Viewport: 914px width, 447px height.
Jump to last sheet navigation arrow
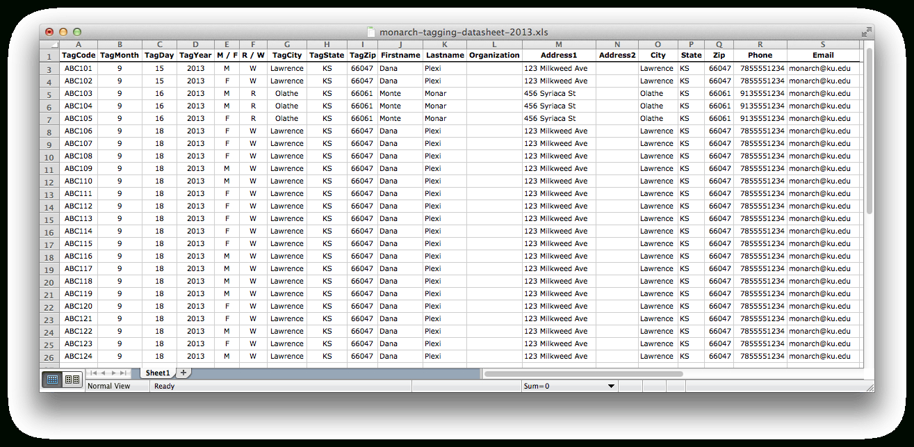coord(124,373)
